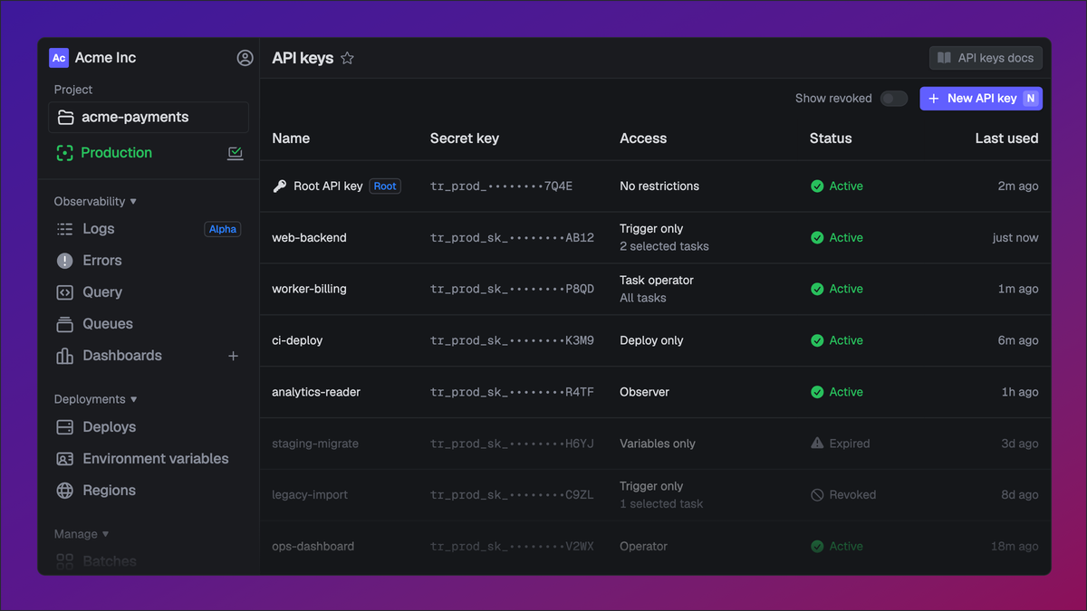The width and height of the screenshot is (1087, 611).
Task: Open the Regions page
Action: (109, 491)
